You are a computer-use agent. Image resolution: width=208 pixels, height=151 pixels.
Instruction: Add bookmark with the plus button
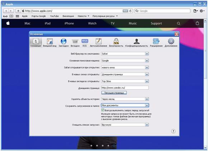pos(18,11)
